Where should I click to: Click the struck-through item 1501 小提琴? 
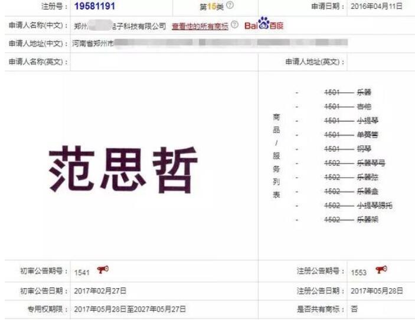point(351,120)
